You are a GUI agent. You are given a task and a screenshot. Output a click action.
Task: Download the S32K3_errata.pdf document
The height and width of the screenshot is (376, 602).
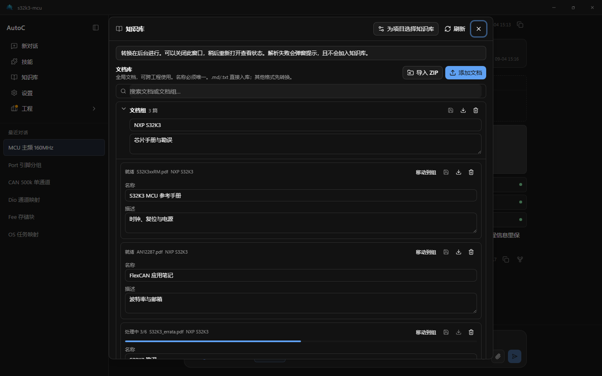pos(459,332)
